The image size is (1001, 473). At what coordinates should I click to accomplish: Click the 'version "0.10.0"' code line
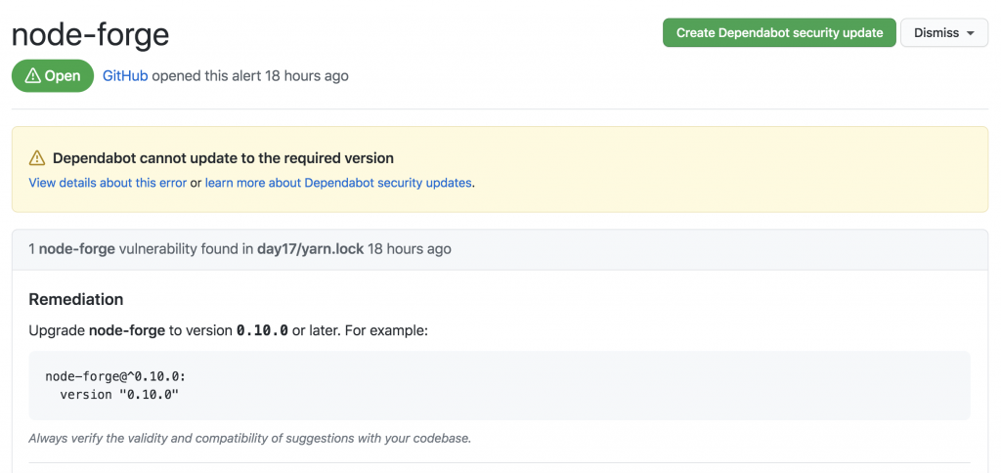[120, 394]
